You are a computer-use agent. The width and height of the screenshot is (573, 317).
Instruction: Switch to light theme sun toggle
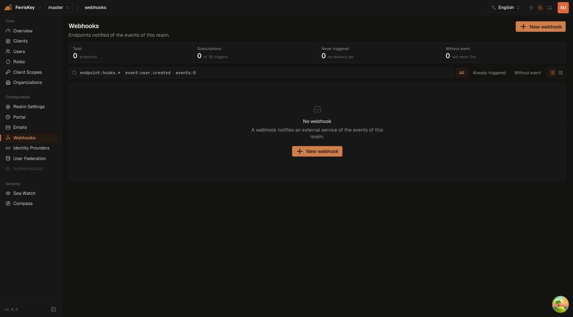531,8
